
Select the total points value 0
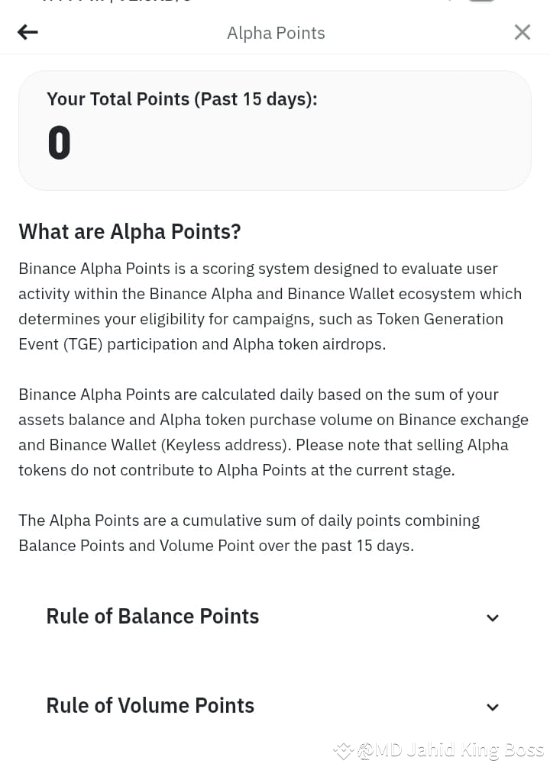(60, 143)
